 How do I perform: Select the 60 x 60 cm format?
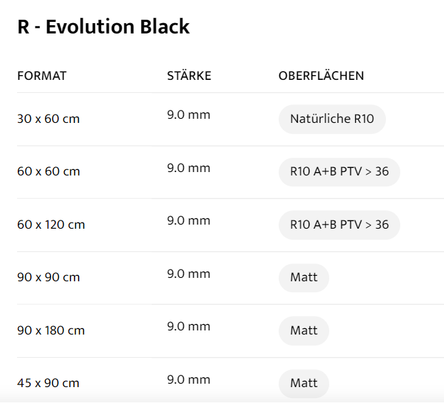click(48, 171)
